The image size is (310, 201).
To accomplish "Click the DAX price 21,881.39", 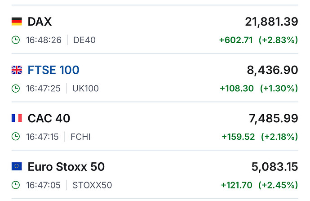I will click(x=271, y=22).
